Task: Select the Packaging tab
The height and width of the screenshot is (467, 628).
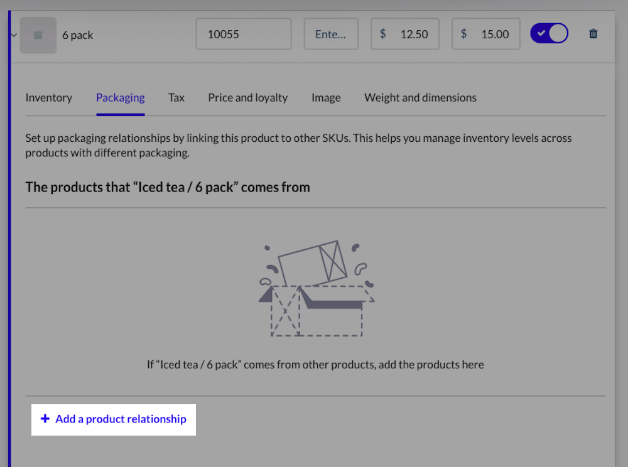Action: click(120, 97)
